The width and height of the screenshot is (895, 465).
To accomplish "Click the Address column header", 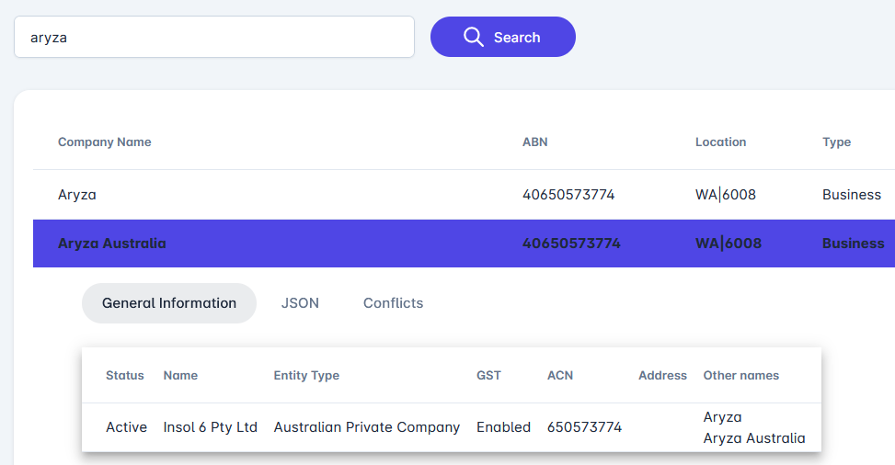I will click(662, 376).
